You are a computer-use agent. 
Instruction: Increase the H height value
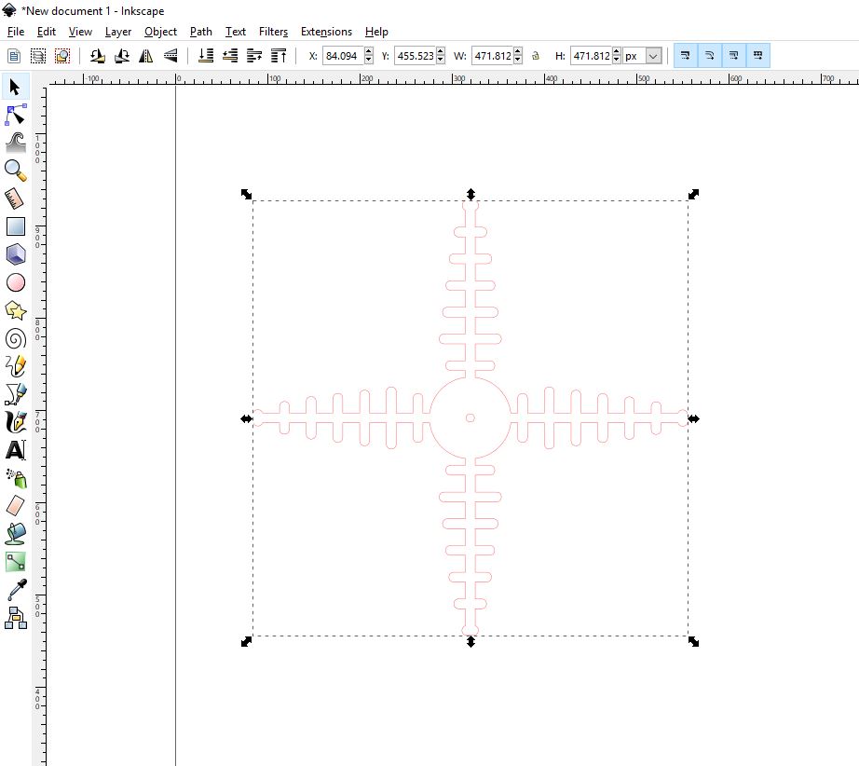click(617, 51)
